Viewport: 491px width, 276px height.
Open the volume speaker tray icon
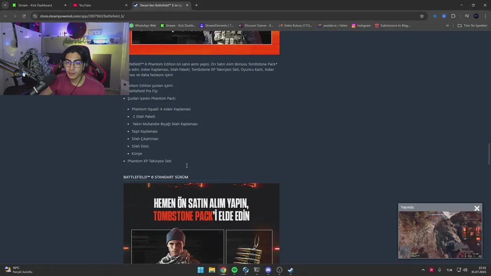pyautogui.click(x=465, y=270)
